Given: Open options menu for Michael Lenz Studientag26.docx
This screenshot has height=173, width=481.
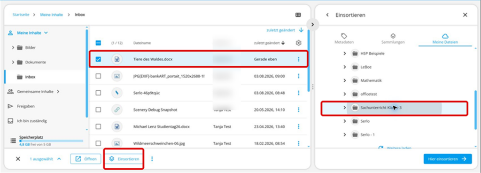Looking at the screenshot, I should pyautogui.click(x=298, y=126).
